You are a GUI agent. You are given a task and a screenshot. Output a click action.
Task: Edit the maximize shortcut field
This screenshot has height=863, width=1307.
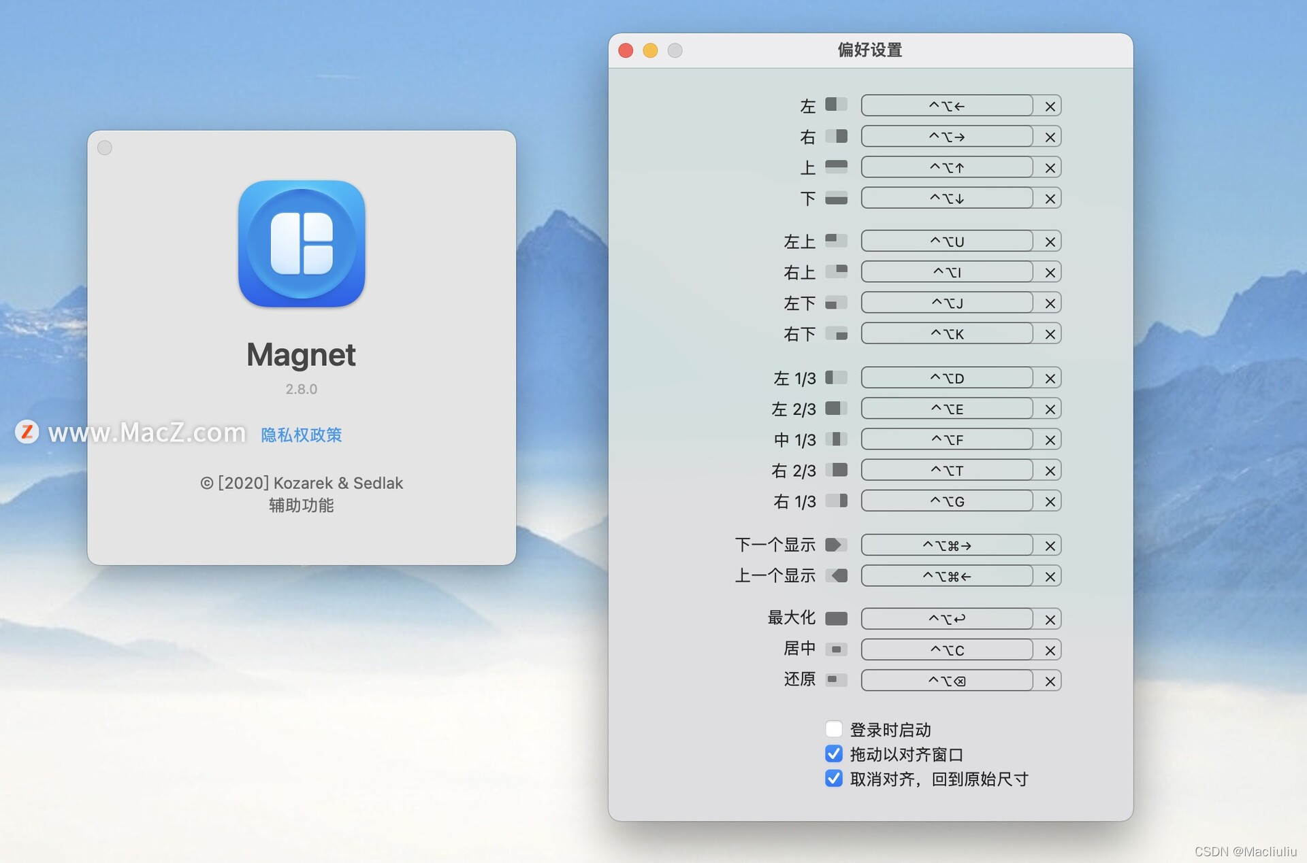tap(946, 619)
